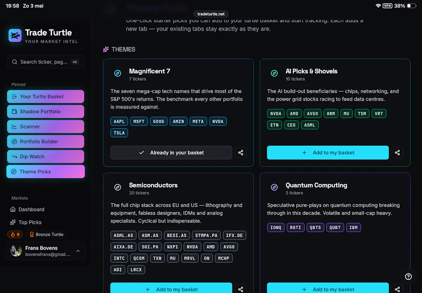Open Portfolio Builder page
Screen dimensions: 422x293
pos(45,142)
